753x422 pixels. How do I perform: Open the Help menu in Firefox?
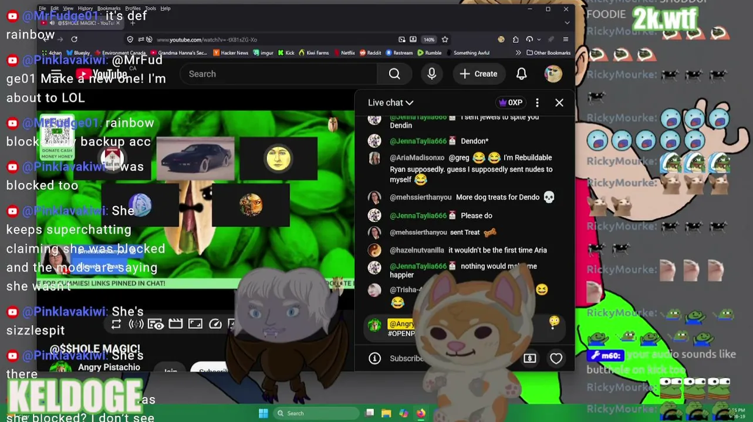[x=166, y=8]
